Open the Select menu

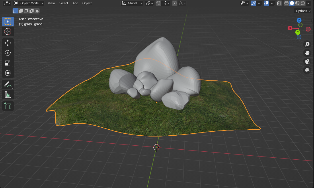pos(64,3)
